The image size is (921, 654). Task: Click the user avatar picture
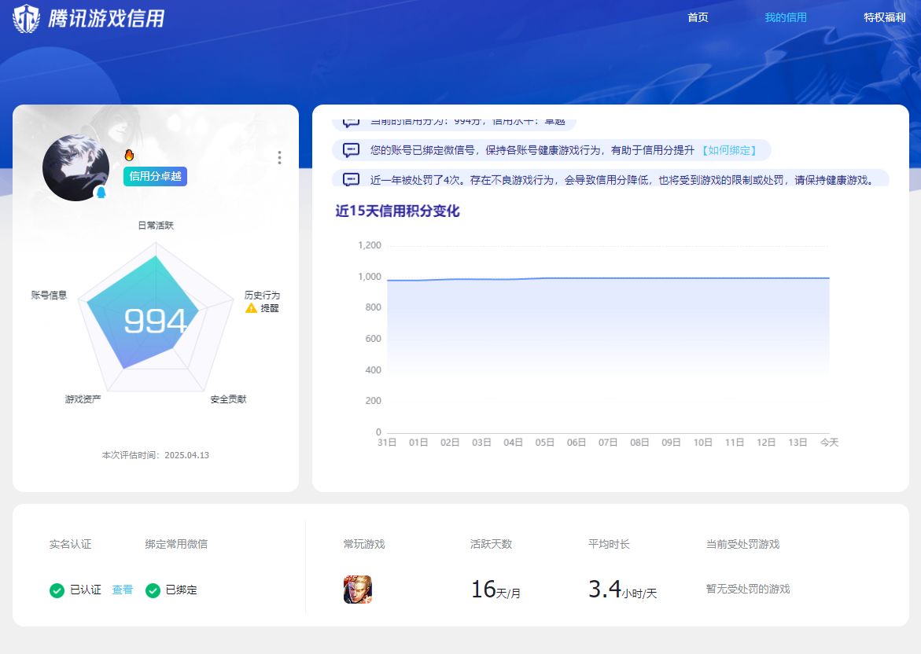76,168
